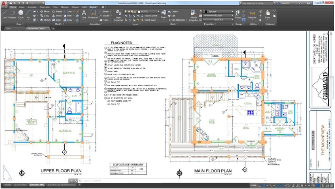Select the Leader tool
The height and width of the screenshot is (189, 335).
pos(105,16)
